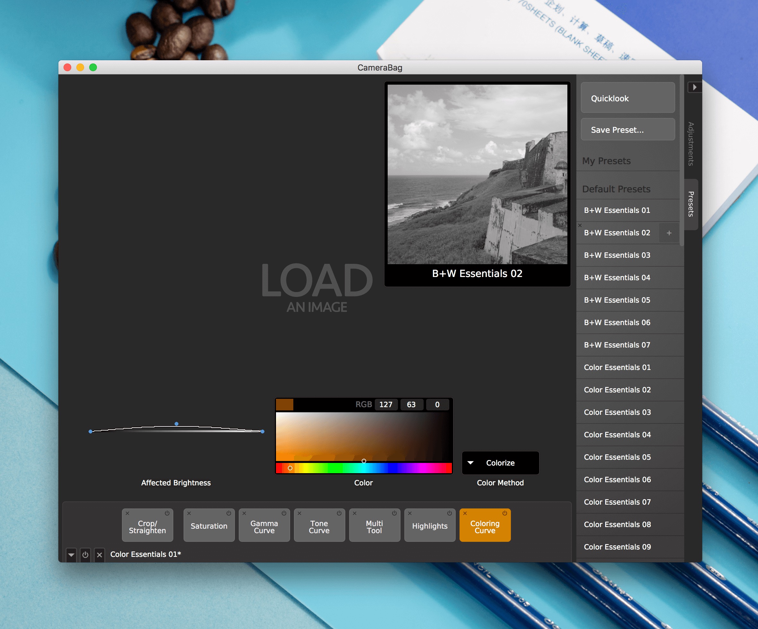
Task: Switch to the Adjustments side tab
Action: (691, 144)
